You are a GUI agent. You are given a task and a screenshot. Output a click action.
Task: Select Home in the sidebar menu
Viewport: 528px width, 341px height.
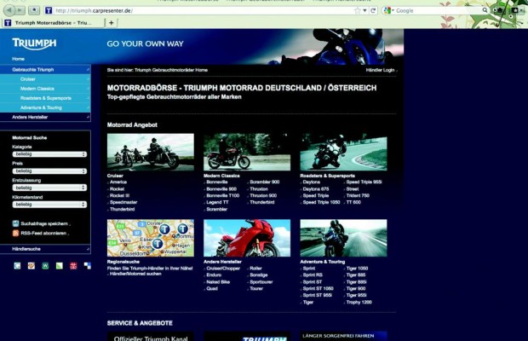point(18,59)
